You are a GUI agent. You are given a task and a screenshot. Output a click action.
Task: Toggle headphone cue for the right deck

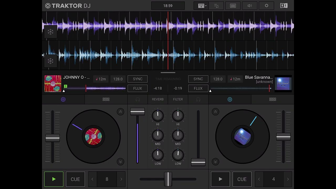pyautogui.click(x=198, y=99)
